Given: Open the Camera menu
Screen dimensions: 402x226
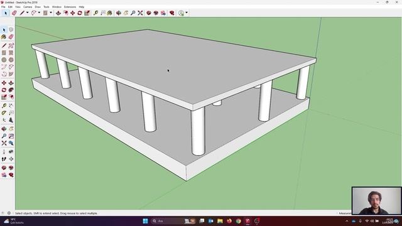Looking at the screenshot, I should tap(28, 7).
